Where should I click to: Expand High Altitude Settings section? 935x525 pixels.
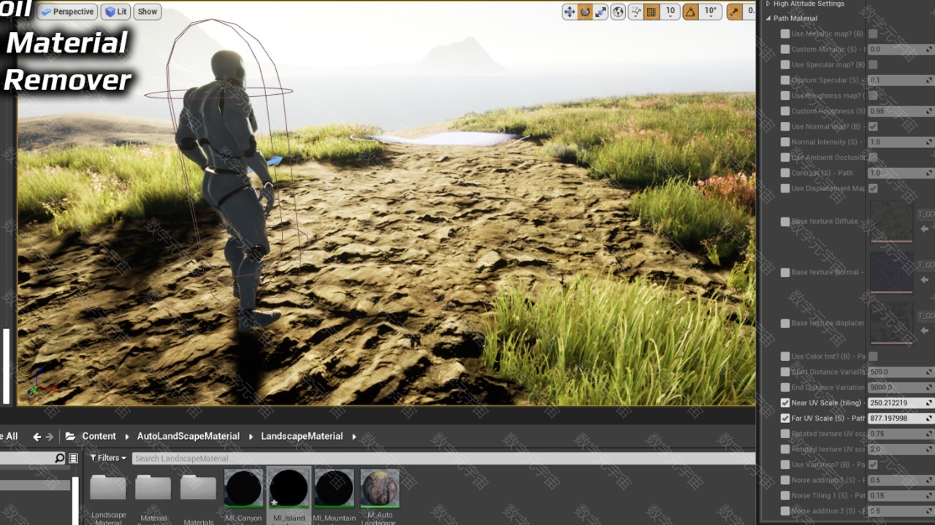pos(768,4)
